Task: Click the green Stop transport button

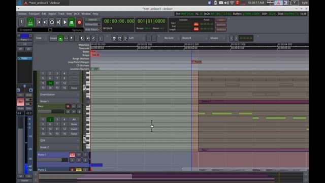Action: click(72, 22)
